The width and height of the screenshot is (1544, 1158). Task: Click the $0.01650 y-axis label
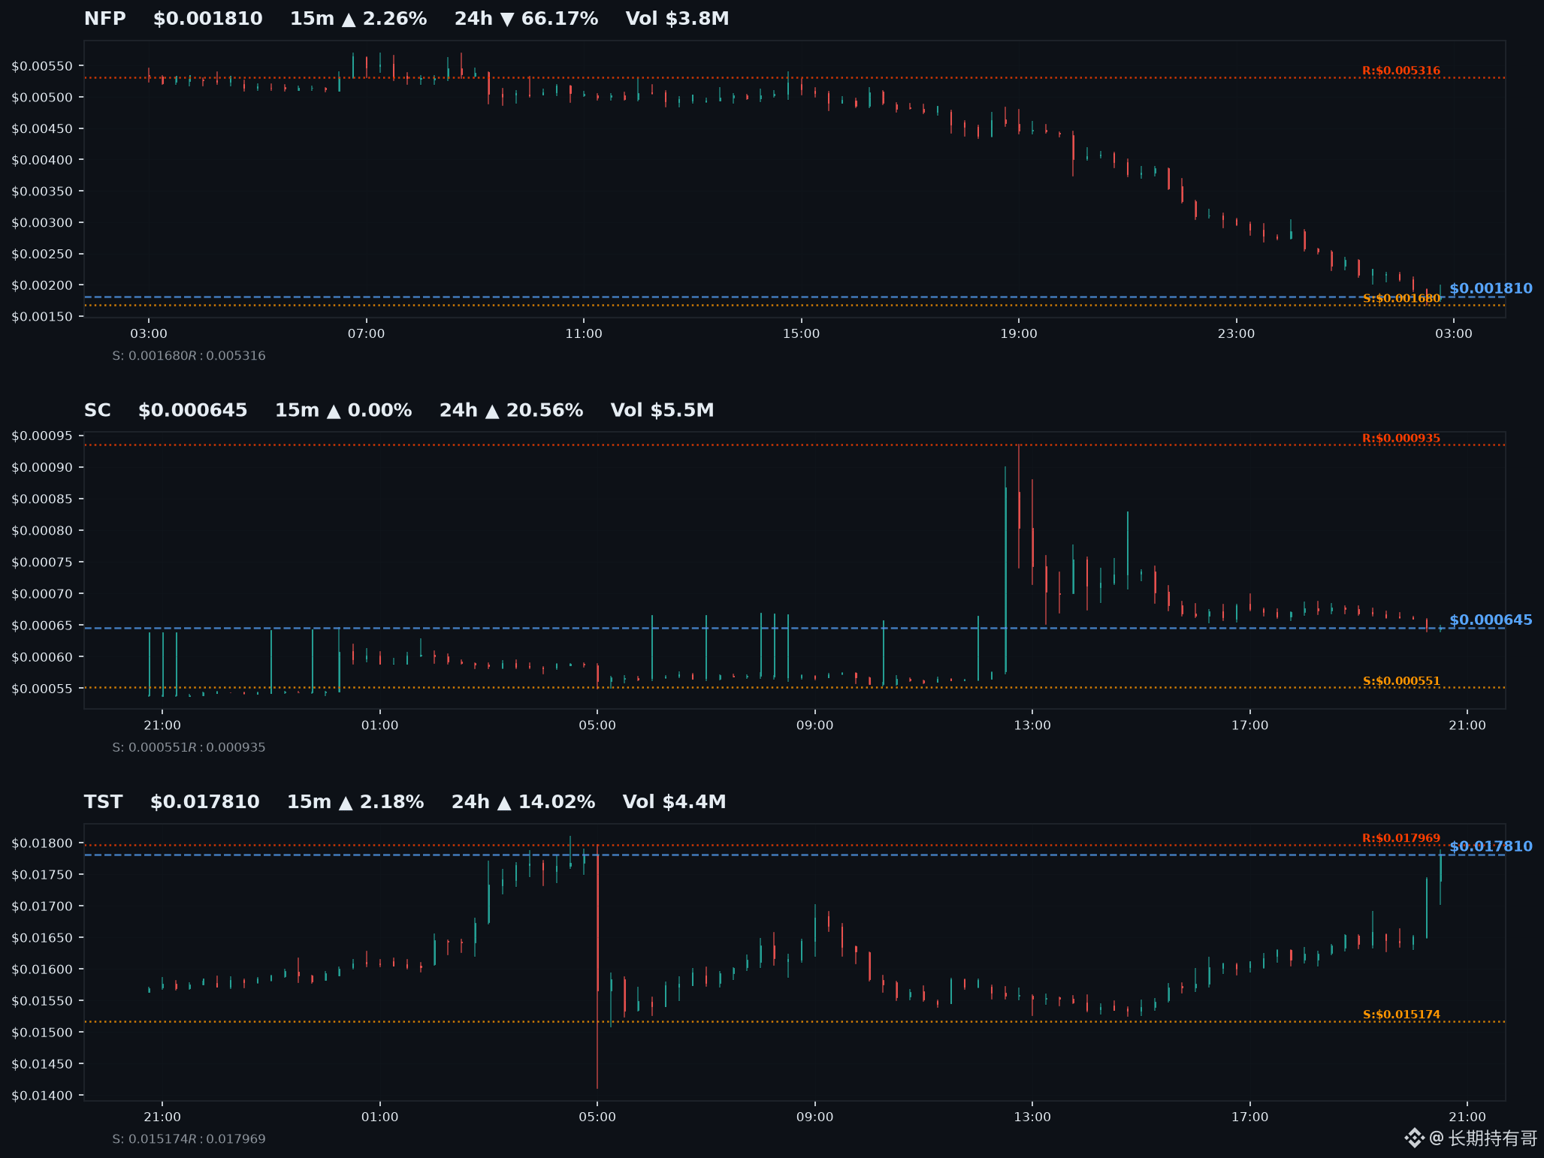click(x=42, y=938)
